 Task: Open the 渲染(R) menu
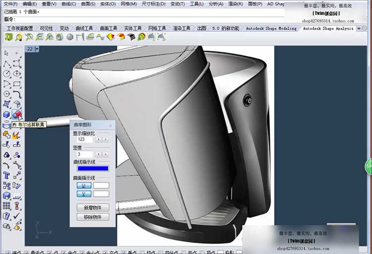point(235,4)
